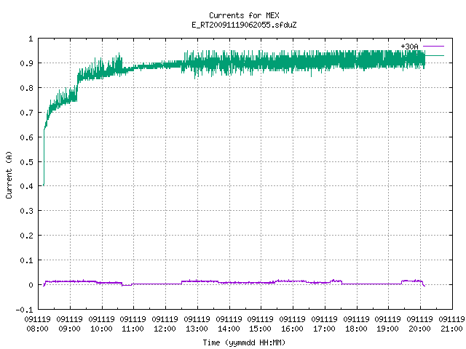Click the x-axis time label "20:00"

tap(420, 329)
